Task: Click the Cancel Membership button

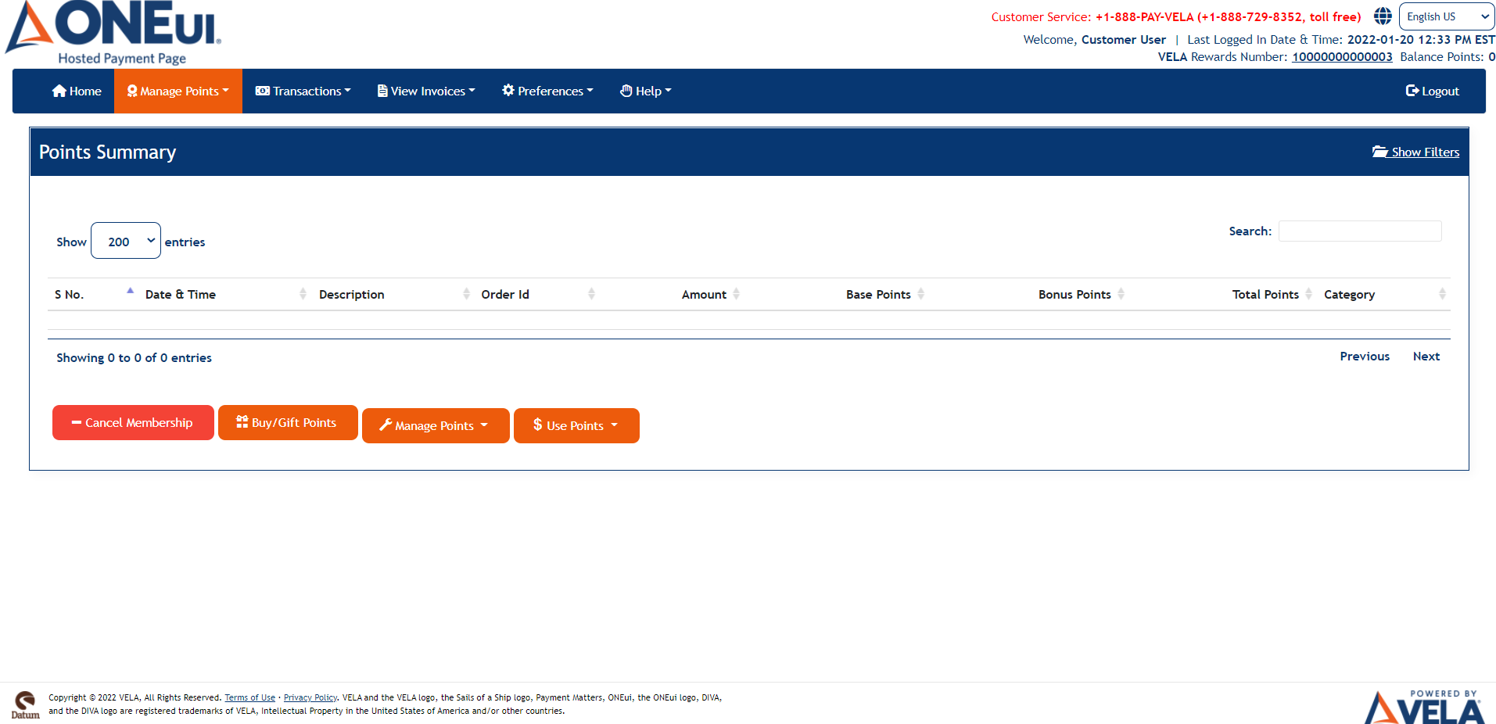Action: tap(133, 423)
